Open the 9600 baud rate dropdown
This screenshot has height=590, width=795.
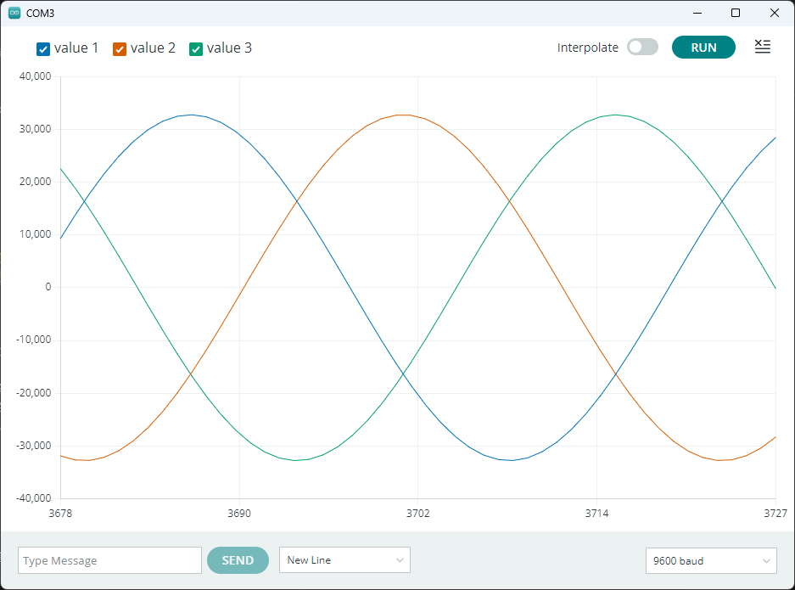711,560
